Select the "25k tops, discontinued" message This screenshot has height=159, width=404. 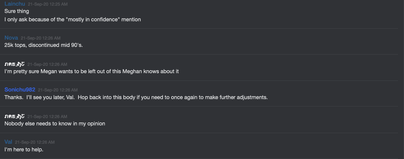44,45
